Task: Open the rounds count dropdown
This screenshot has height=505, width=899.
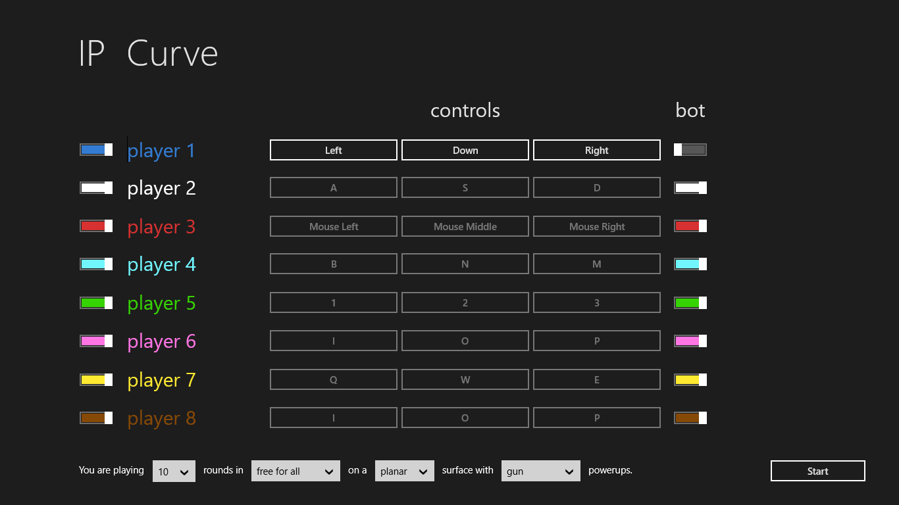Action: tap(174, 471)
